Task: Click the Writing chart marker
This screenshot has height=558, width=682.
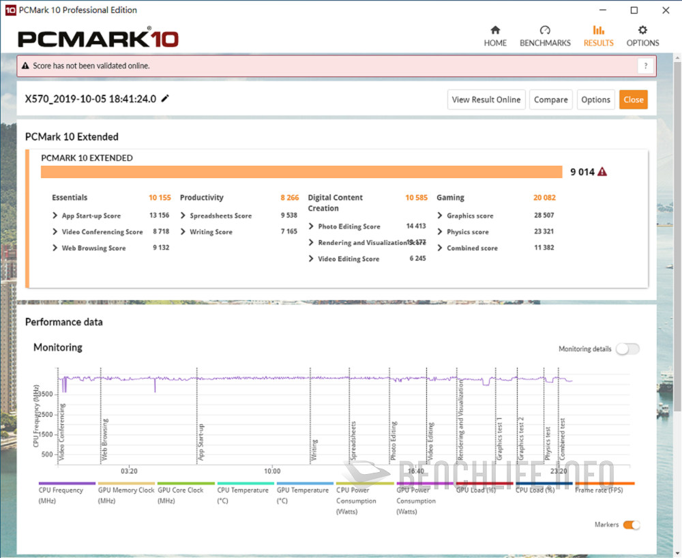Action: (314, 450)
